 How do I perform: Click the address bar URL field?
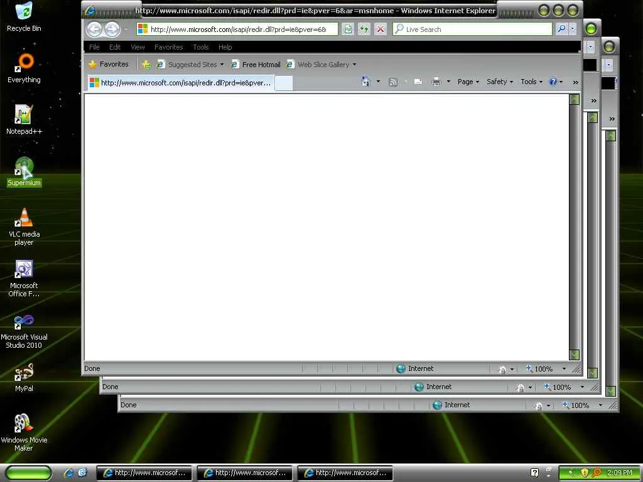(x=237, y=29)
